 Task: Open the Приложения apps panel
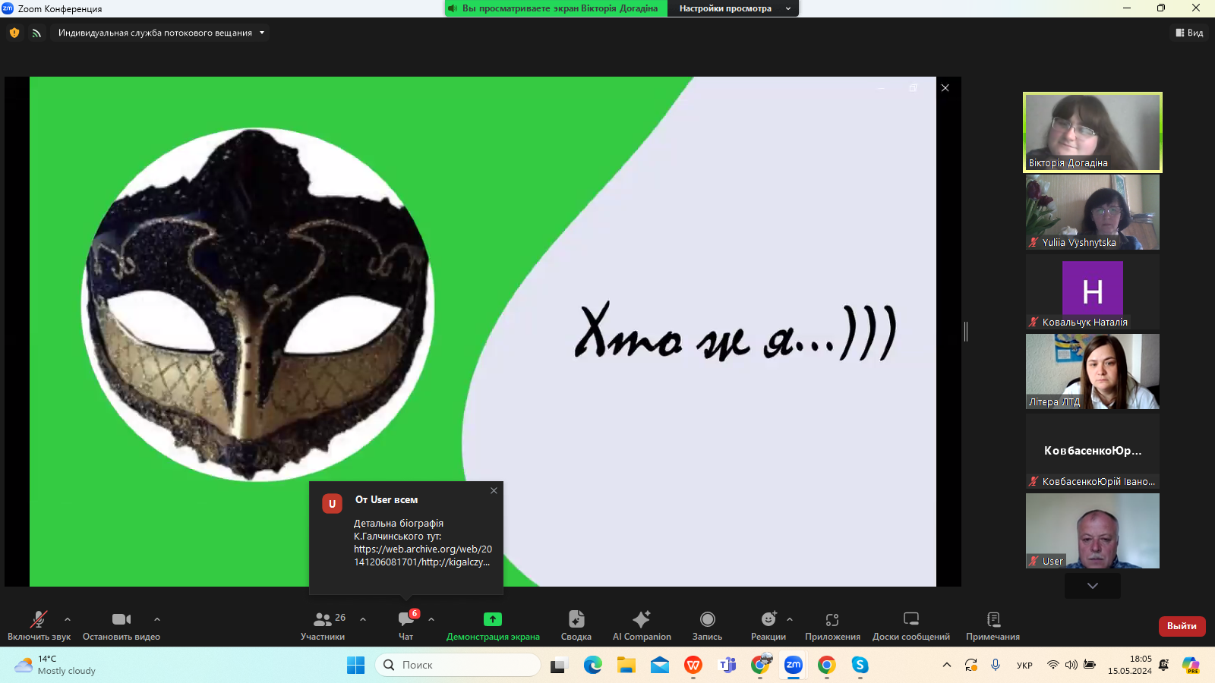point(832,625)
